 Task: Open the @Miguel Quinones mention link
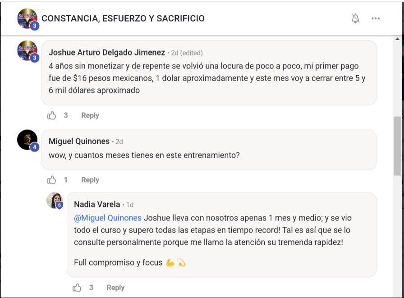pos(108,218)
